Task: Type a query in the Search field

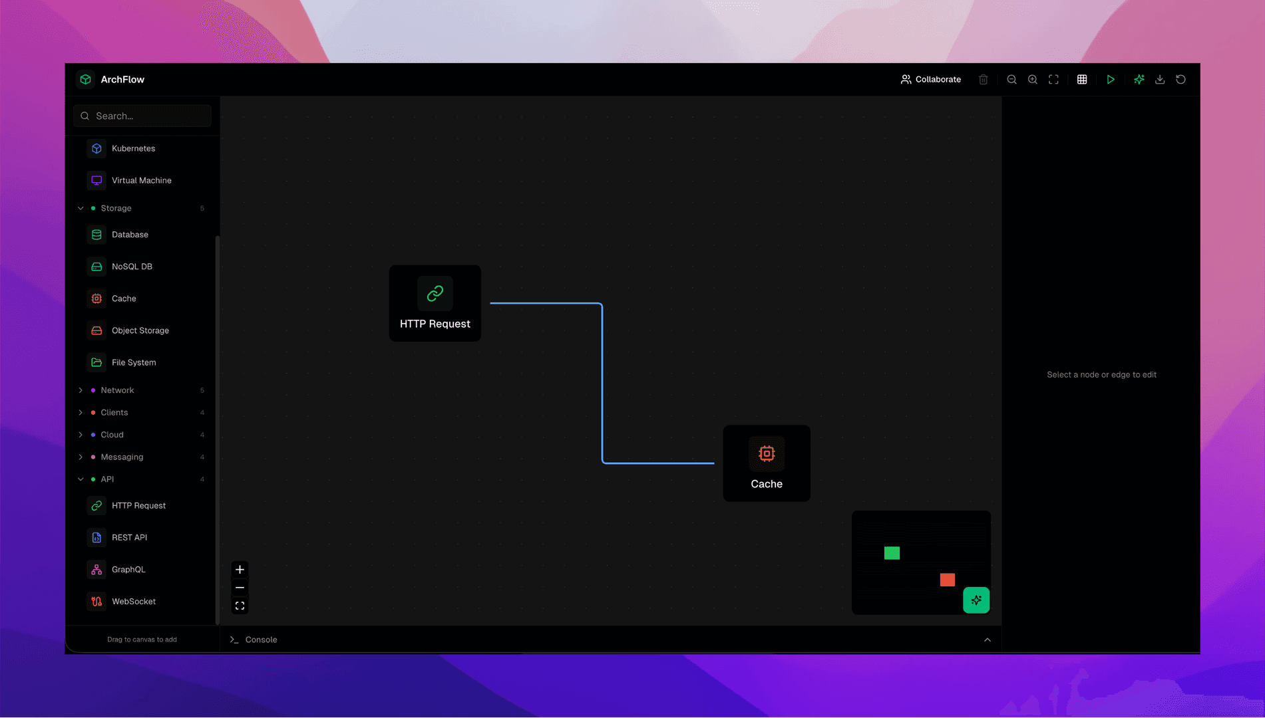Action: (142, 116)
